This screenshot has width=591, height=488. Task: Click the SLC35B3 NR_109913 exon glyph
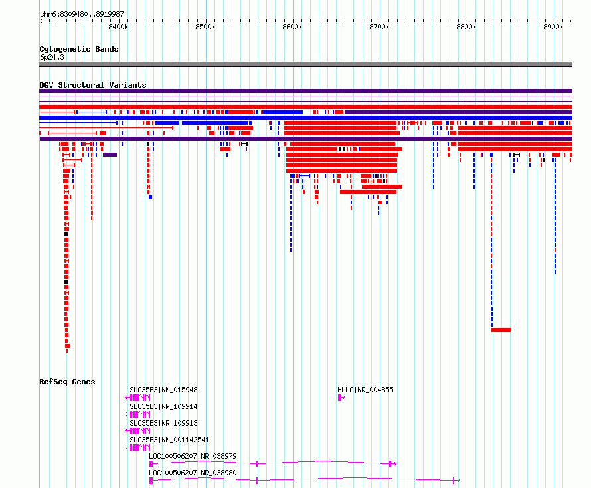pyautogui.click(x=137, y=431)
